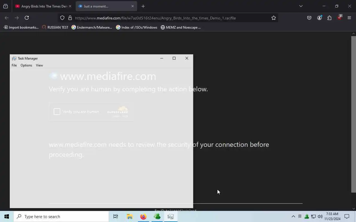Open Task Manager File menu
This screenshot has width=356, height=222.
14,65
